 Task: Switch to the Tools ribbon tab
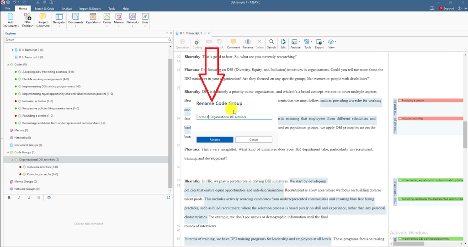(112, 8)
